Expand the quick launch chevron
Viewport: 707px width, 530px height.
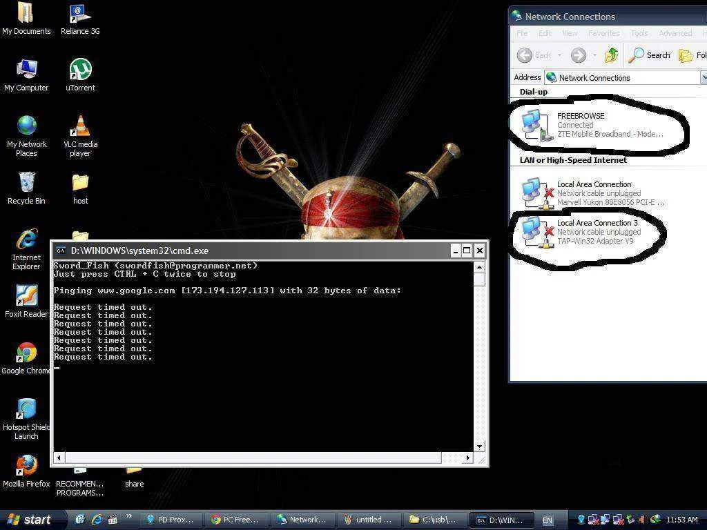coord(129,516)
